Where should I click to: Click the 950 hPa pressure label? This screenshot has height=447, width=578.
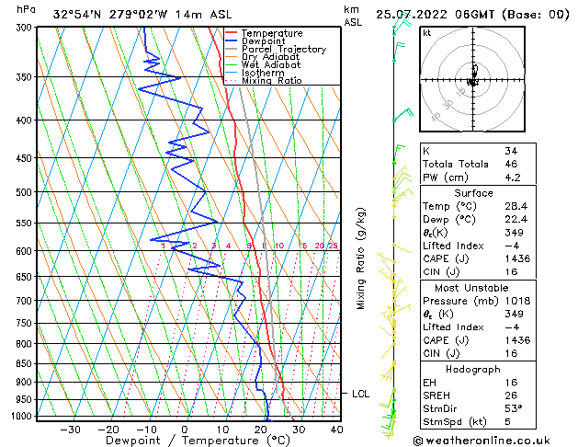coord(26,399)
